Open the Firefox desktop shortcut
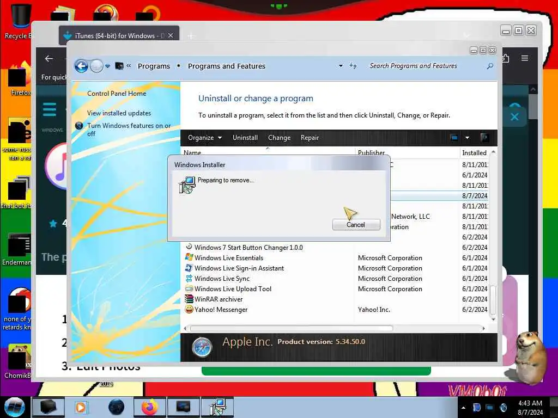Image resolution: width=558 pixels, height=418 pixels. [x=19, y=79]
